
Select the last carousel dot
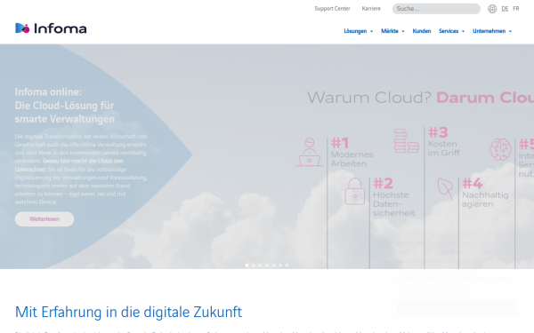pos(287,266)
